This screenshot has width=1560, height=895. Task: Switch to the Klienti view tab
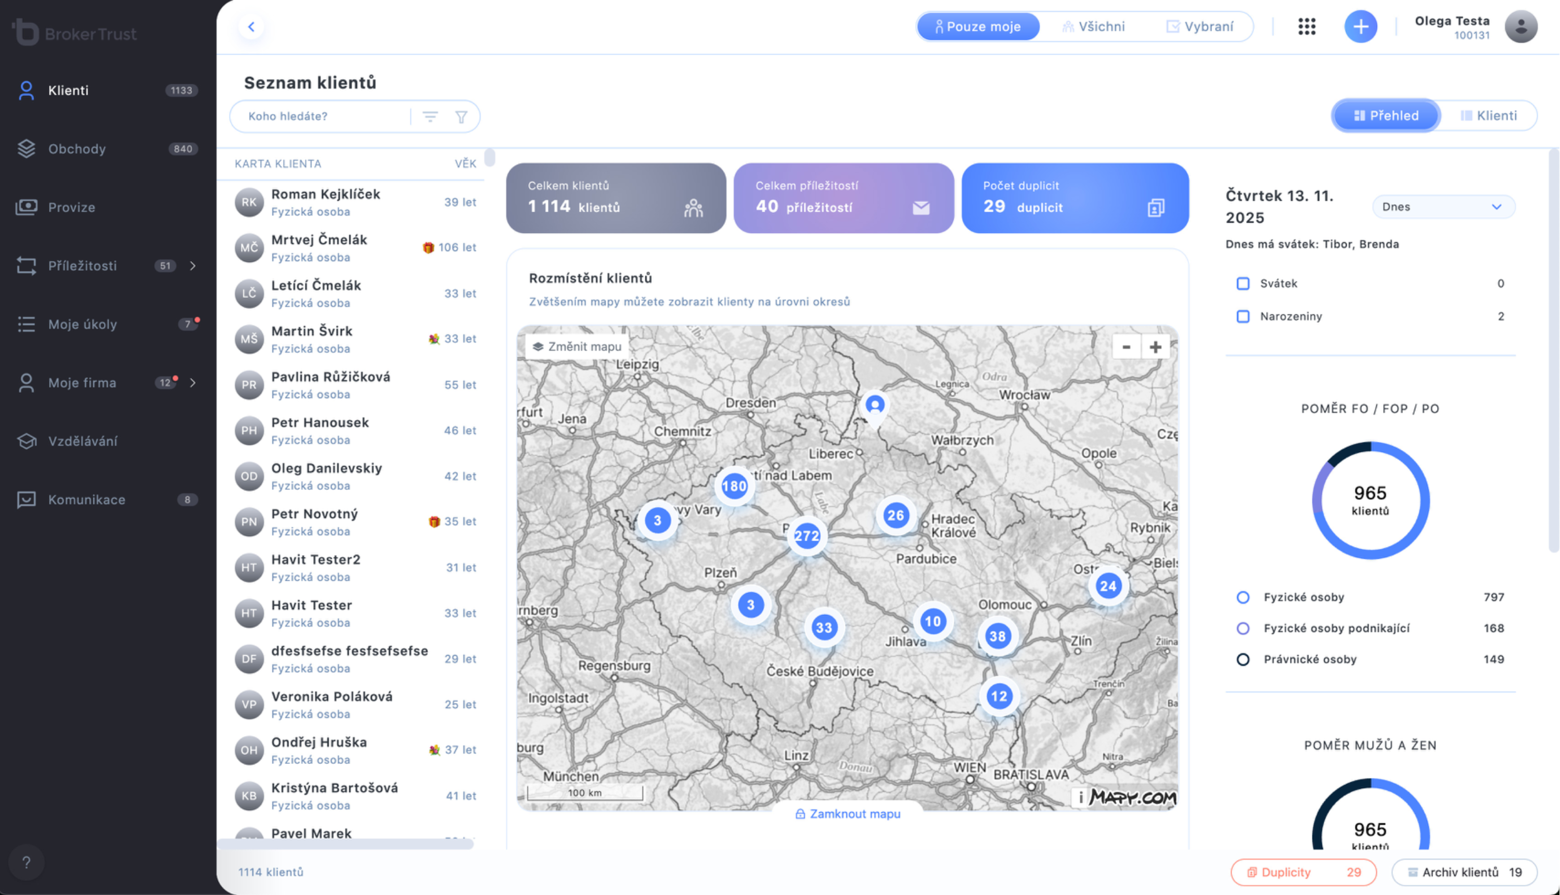pyautogui.click(x=1488, y=116)
